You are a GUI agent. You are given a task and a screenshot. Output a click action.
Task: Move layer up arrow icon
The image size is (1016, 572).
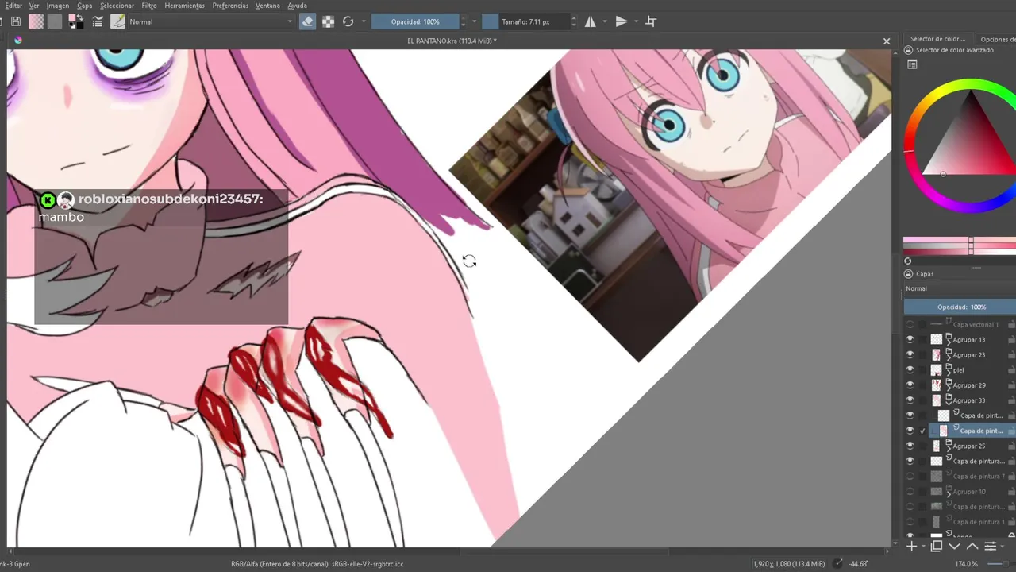[972, 546]
